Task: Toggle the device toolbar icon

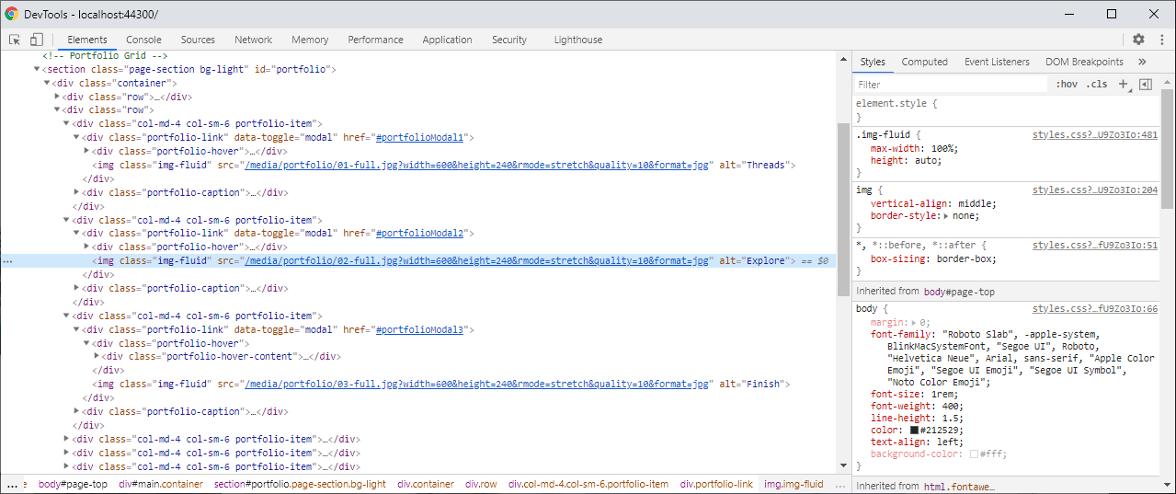Action: pos(37,40)
